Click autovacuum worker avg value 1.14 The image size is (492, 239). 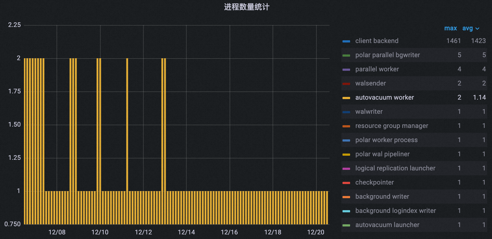(x=479, y=97)
